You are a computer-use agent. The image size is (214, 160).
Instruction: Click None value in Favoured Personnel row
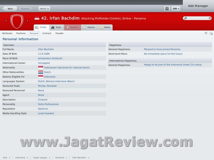coord(41,90)
